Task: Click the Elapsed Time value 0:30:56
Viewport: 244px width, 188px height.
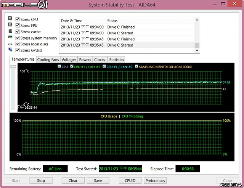Action: pos(188,169)
